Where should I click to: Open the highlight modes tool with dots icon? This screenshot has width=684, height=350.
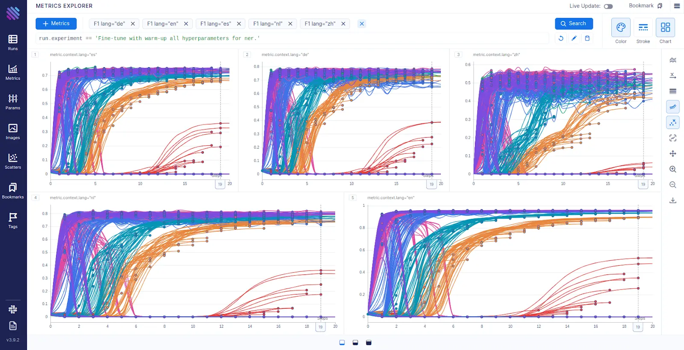[x=673, y=122]
